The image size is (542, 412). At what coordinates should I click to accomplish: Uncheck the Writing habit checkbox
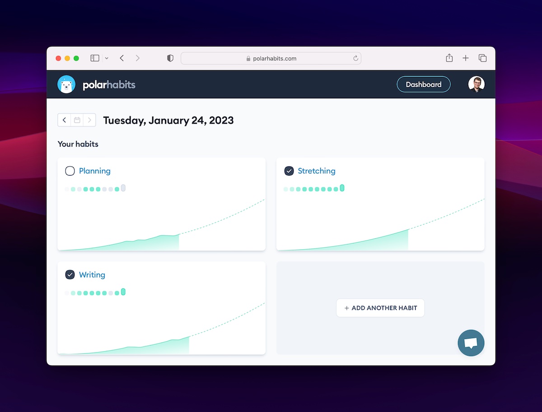(x=70, y=275)
